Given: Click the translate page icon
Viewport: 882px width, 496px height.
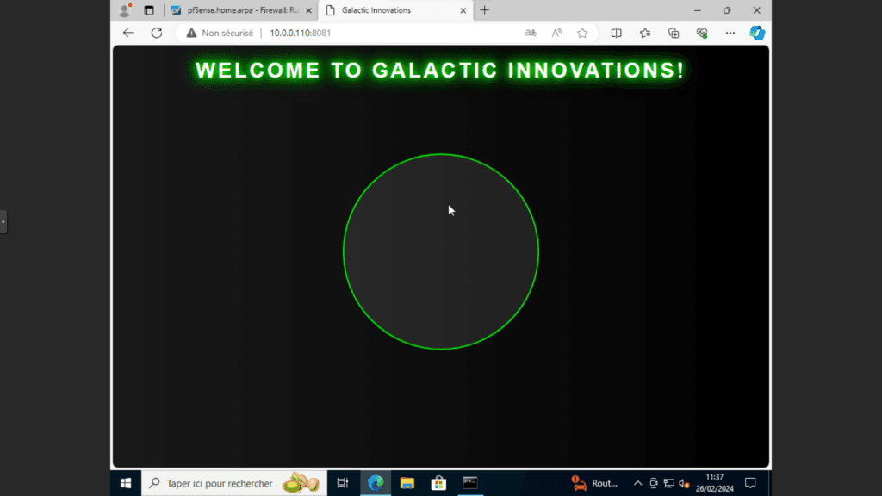Looking at the screenshot, I should click(x=531, y=33).
